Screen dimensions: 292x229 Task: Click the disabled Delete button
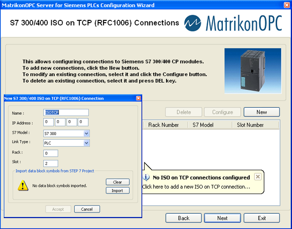(x=184, y=112)
